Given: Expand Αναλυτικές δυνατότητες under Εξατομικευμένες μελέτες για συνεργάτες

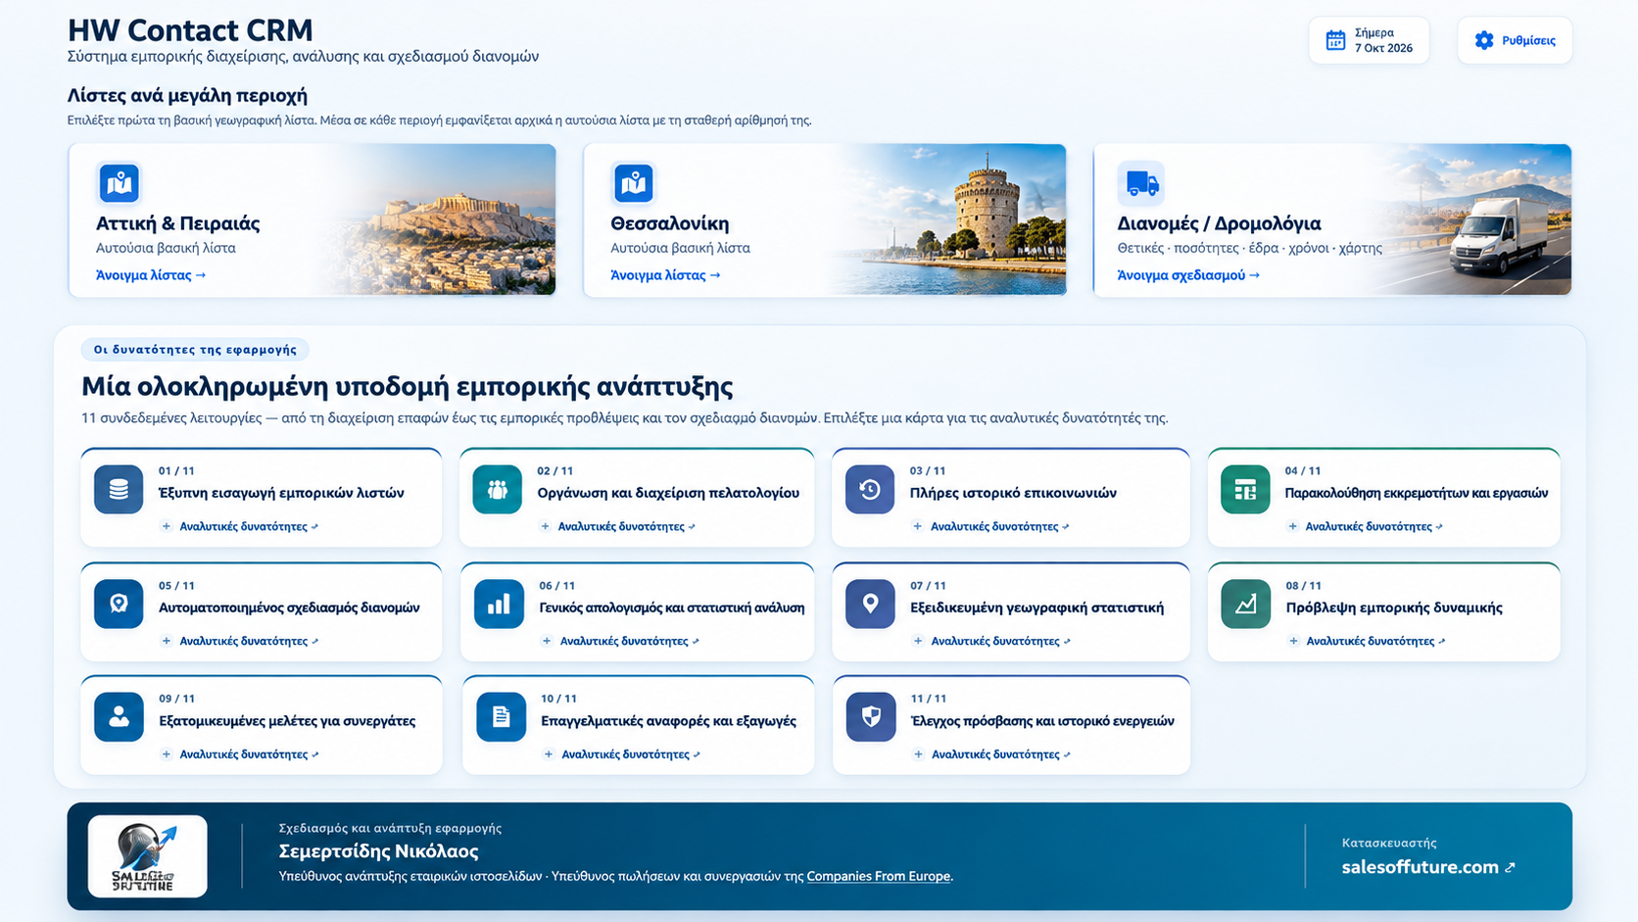Looking at the screenshot, I should click(x=240, y=754).
